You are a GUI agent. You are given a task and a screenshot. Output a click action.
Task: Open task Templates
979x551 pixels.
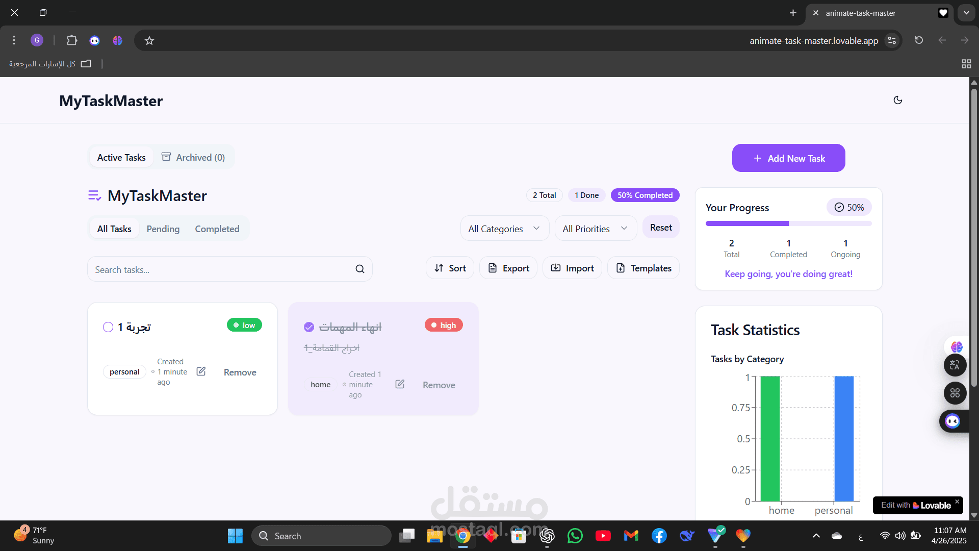pos(643,268)
